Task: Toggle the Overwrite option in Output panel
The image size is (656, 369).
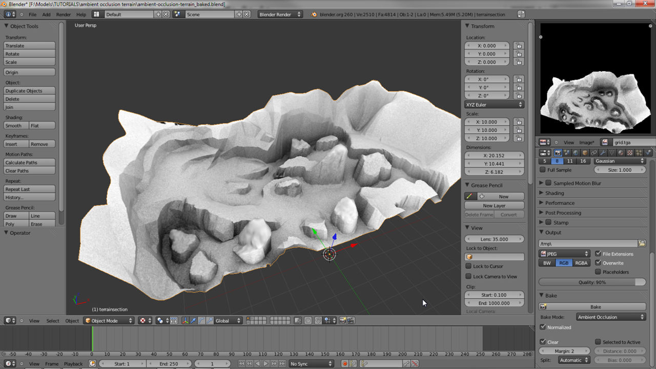Action: click(x=598, y=262)
